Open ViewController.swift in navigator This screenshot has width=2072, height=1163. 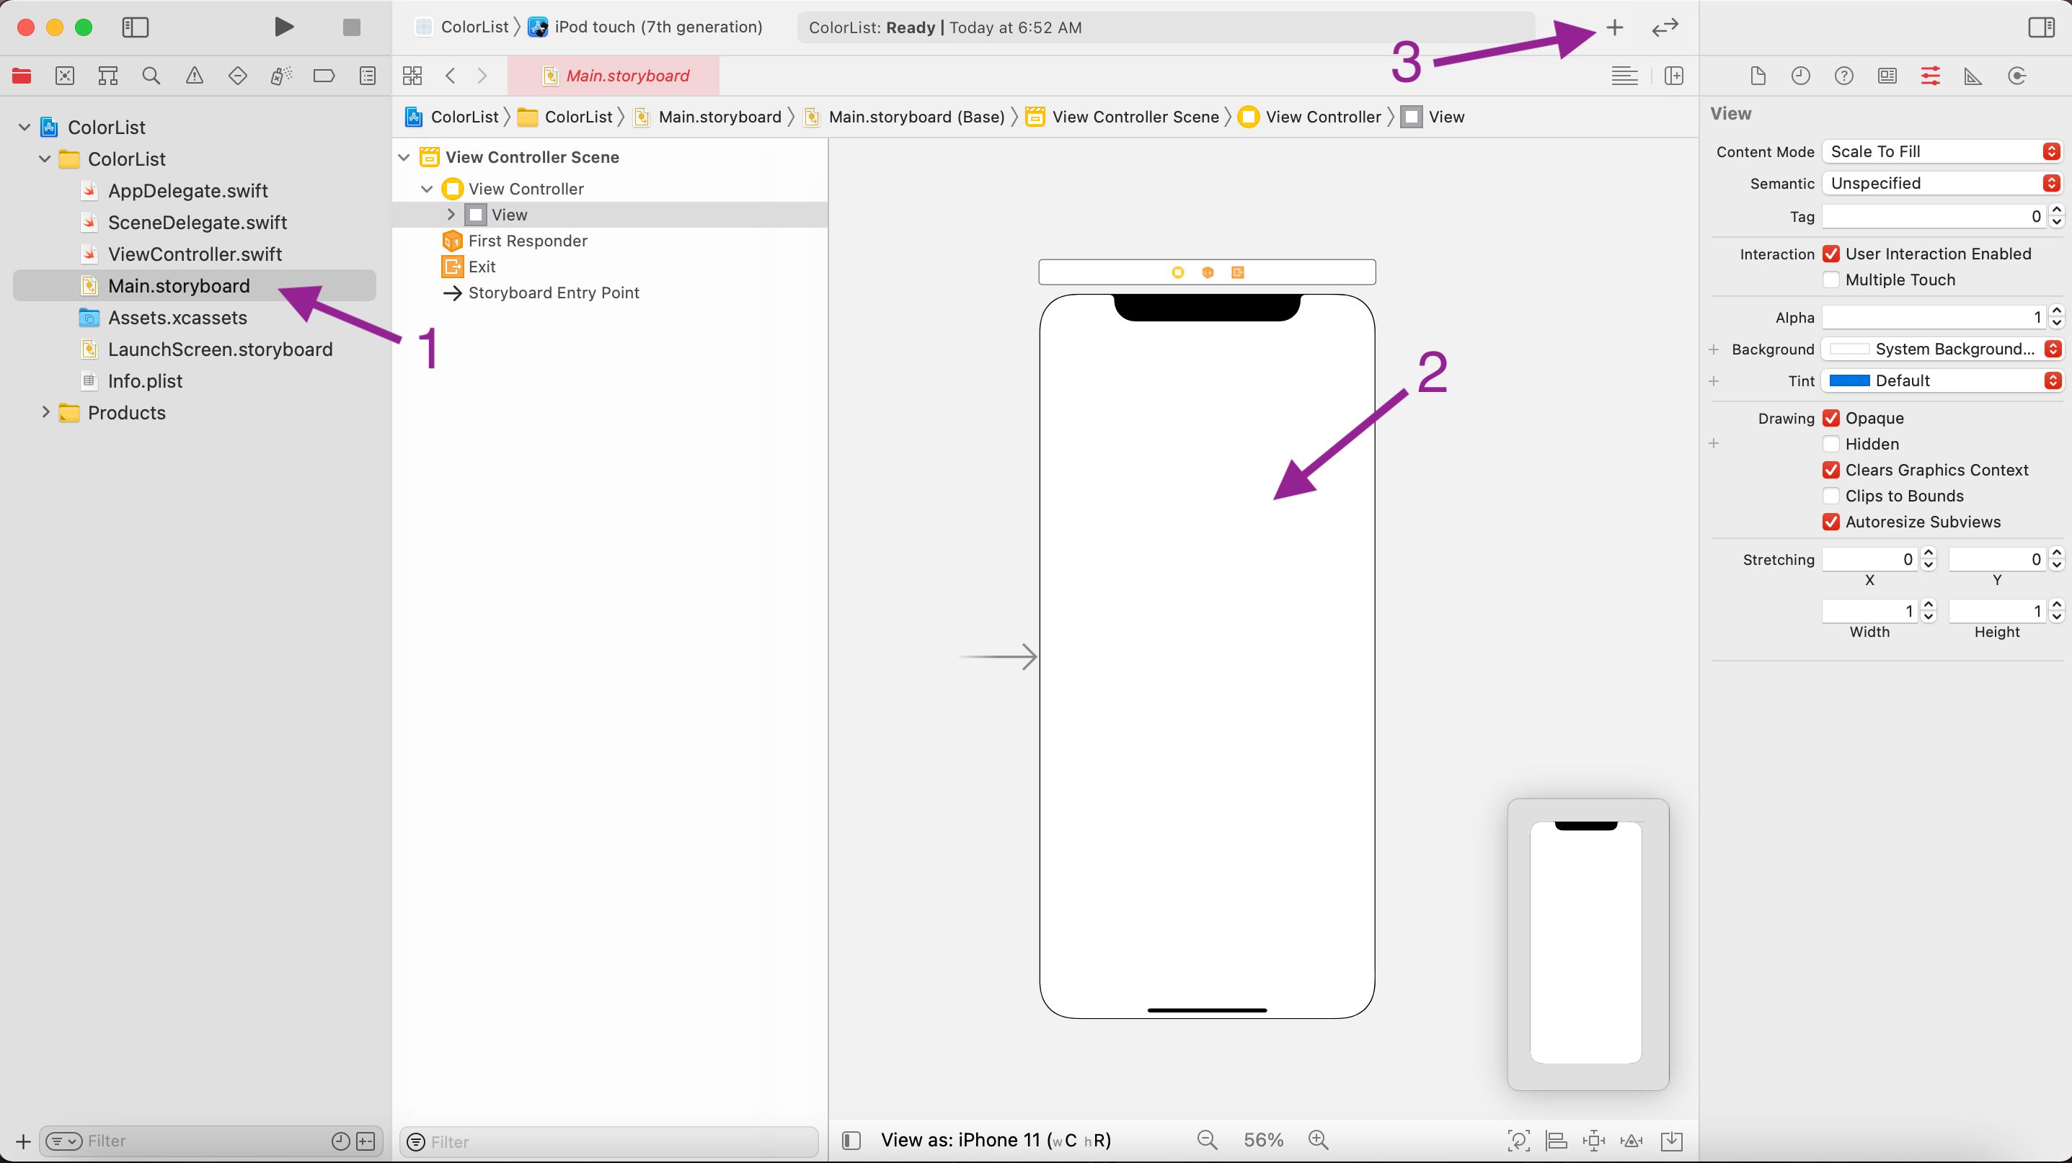195,254
